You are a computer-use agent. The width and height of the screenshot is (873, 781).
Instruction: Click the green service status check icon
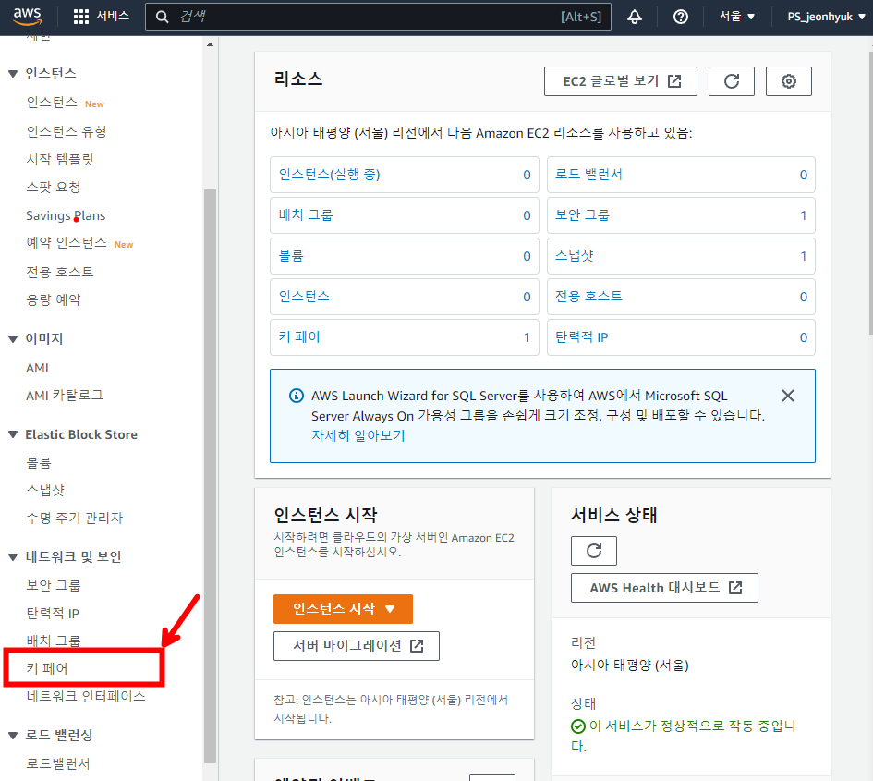tap(578, 726)
